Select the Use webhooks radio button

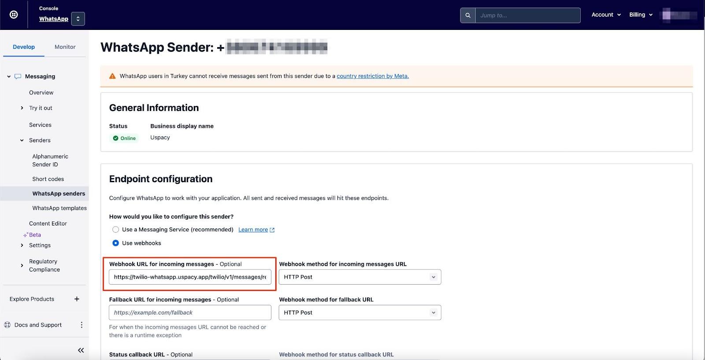click(x=115, y=243)
